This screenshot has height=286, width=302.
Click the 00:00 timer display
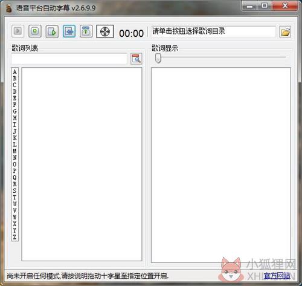pos(131,33)
